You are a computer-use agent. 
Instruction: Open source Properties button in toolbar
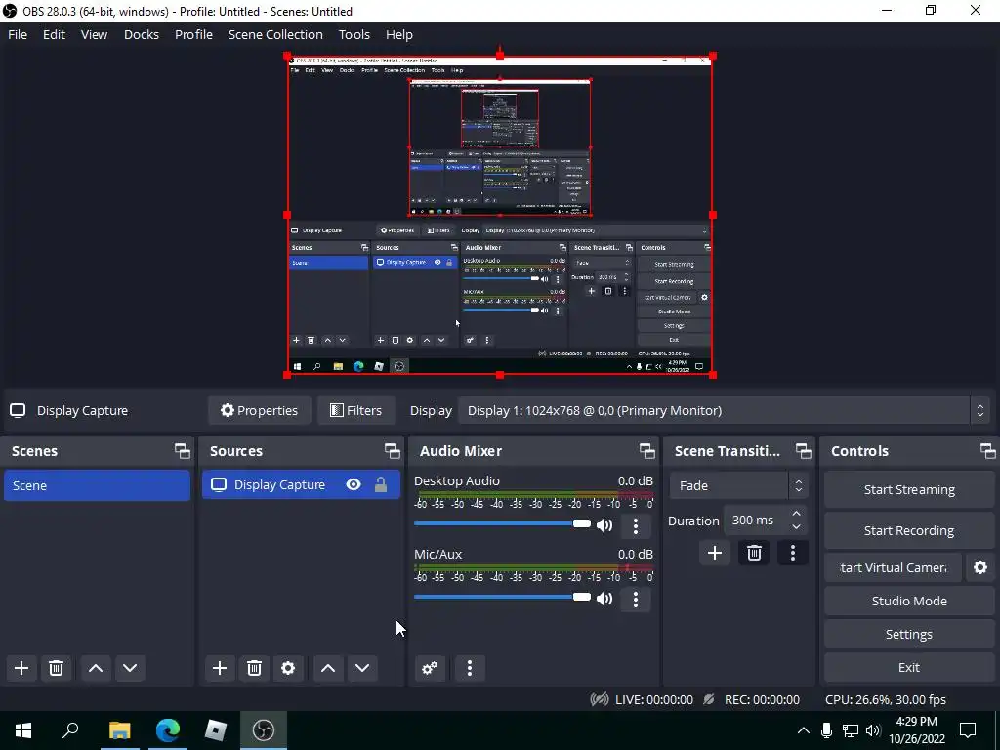click(259, 411)
